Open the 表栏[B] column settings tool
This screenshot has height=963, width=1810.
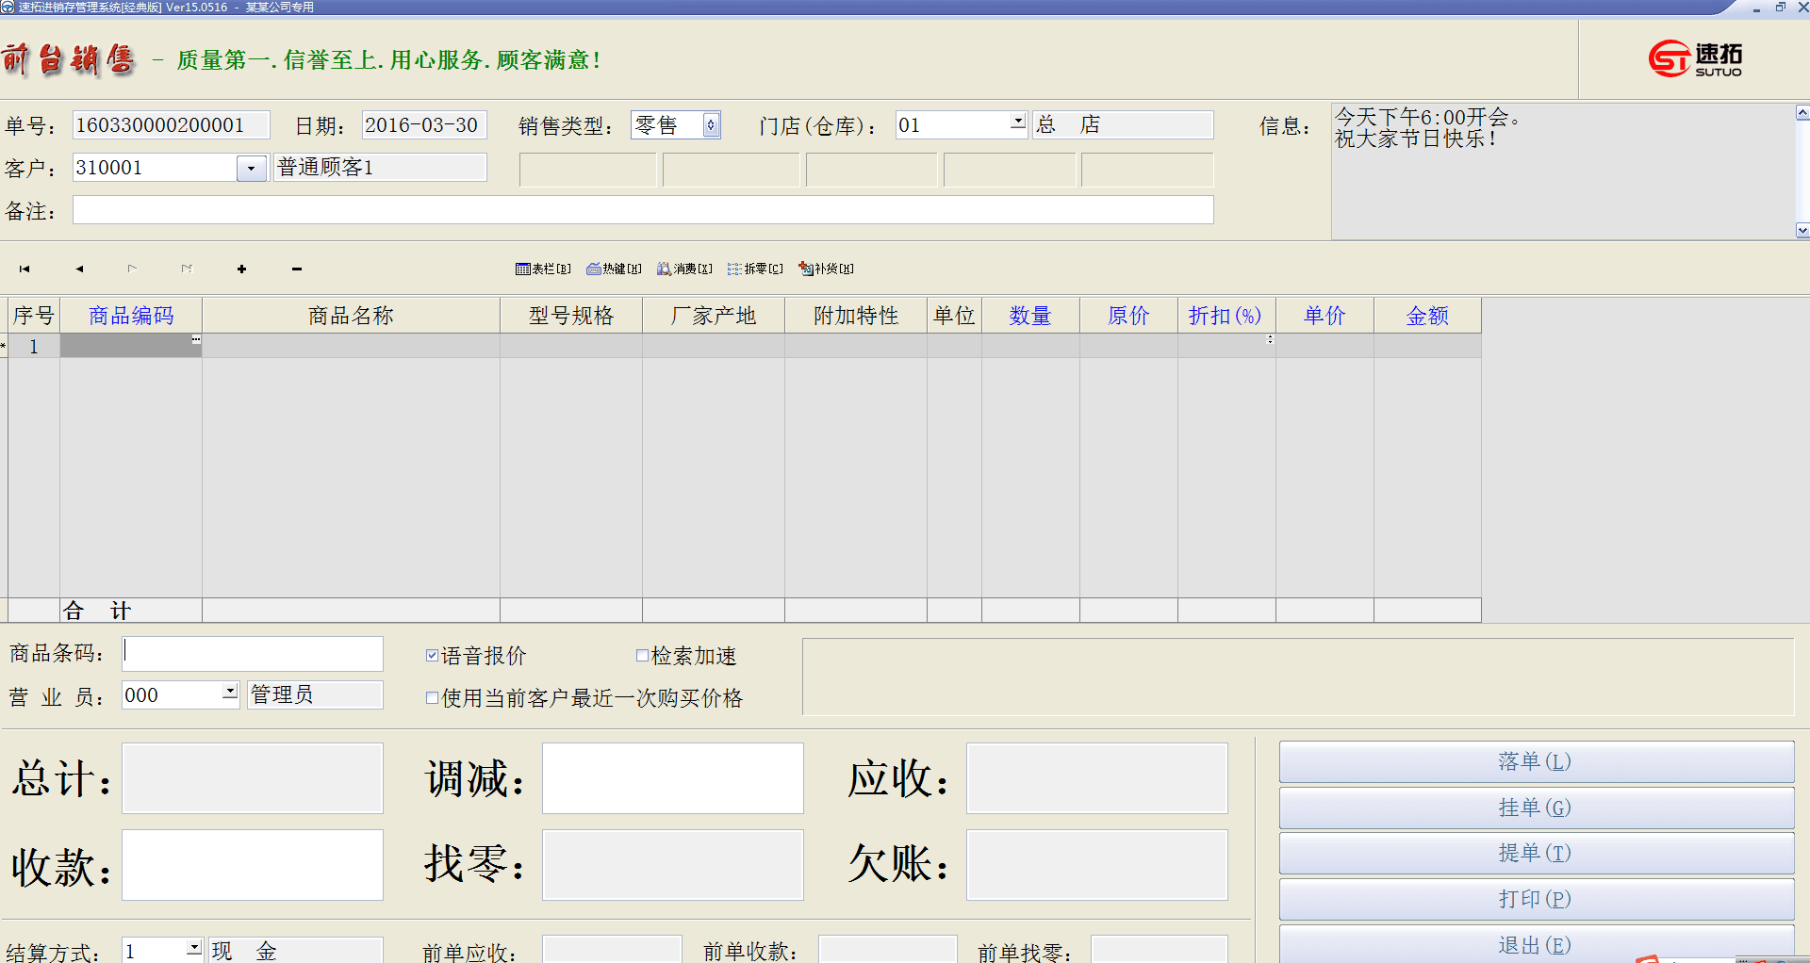543,269
